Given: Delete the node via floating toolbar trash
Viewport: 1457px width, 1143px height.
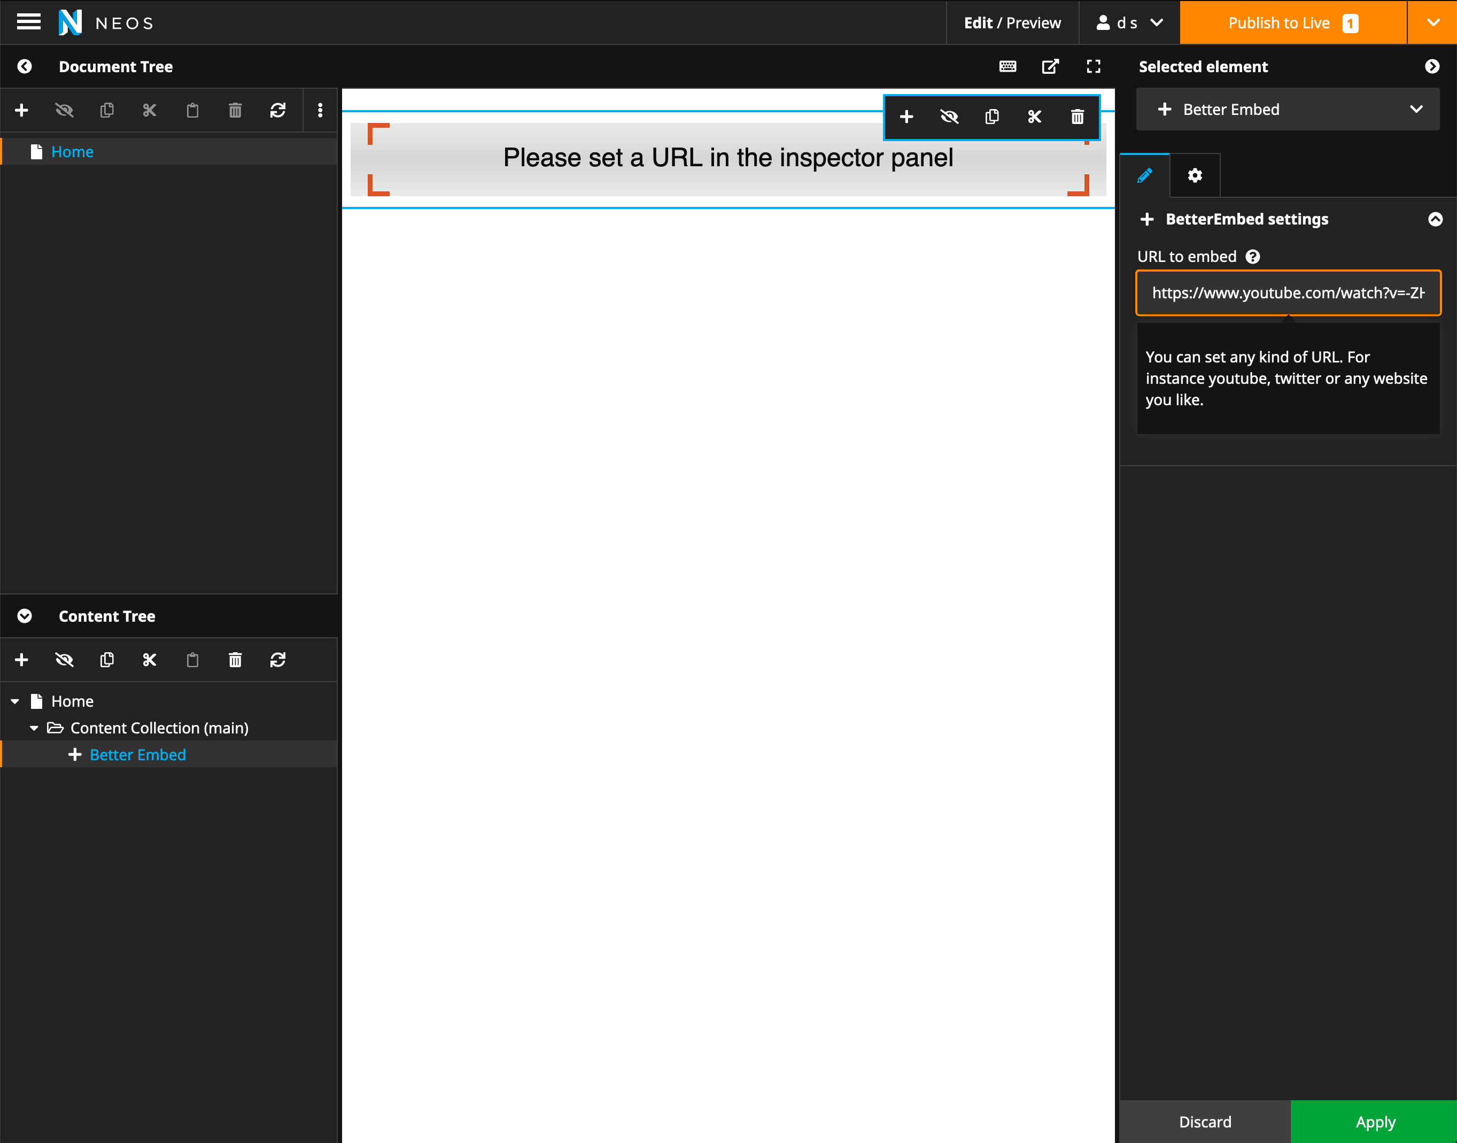Looking at the screenshot, I should point(1077,117).
